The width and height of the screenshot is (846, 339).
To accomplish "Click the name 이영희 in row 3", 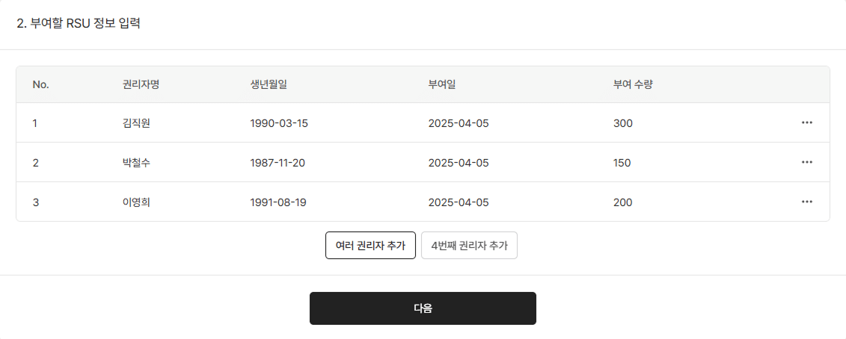I will coord(136,202).
